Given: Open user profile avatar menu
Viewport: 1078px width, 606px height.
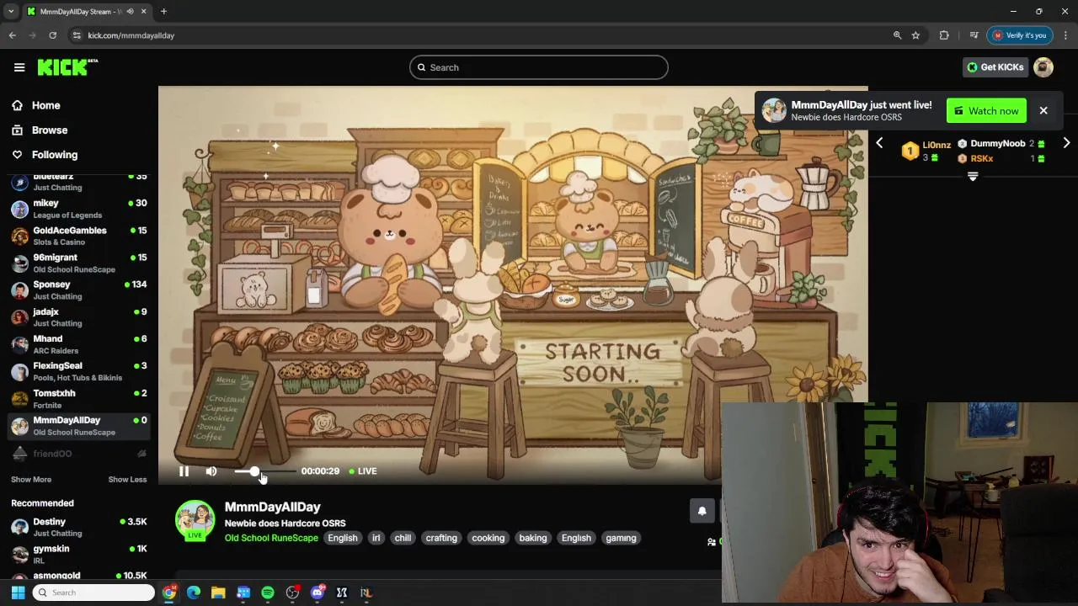Looking at the screenshot, I should [x=1043, y=67].
